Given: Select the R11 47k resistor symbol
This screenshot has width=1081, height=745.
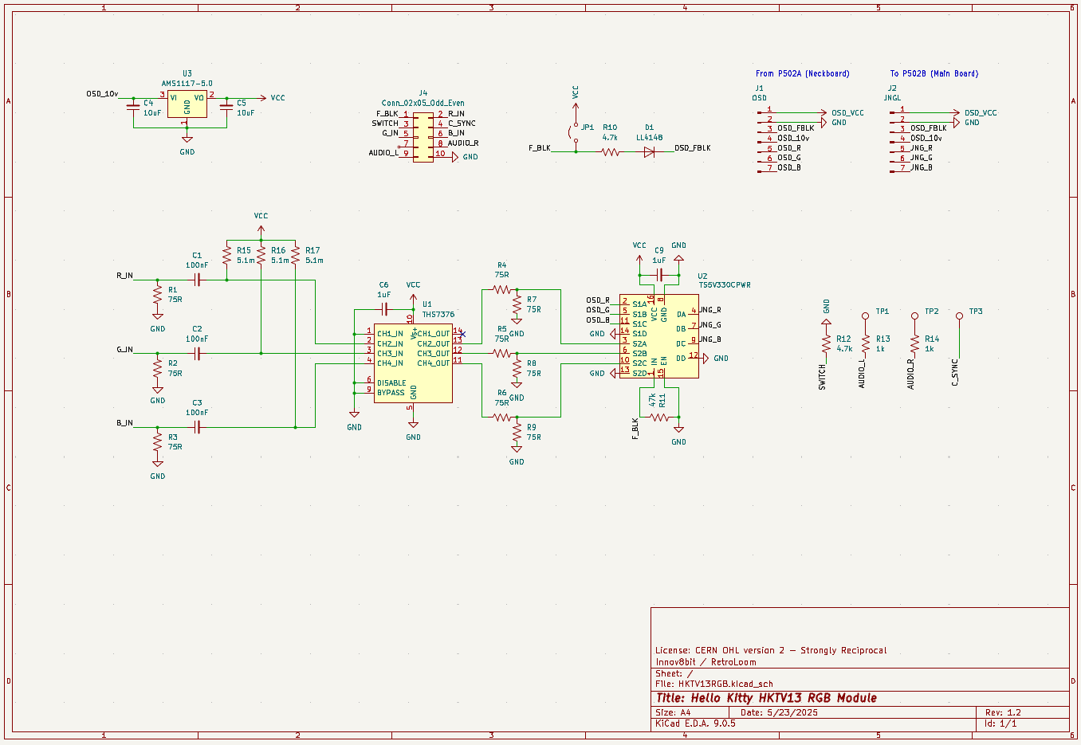Looking at the screenshot, I should pos(659,417).
